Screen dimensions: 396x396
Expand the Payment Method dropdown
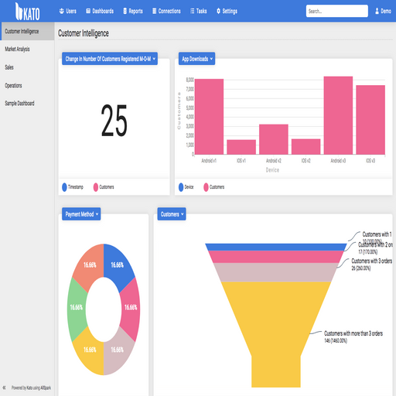pyautogui.click(x=81, y=214)
